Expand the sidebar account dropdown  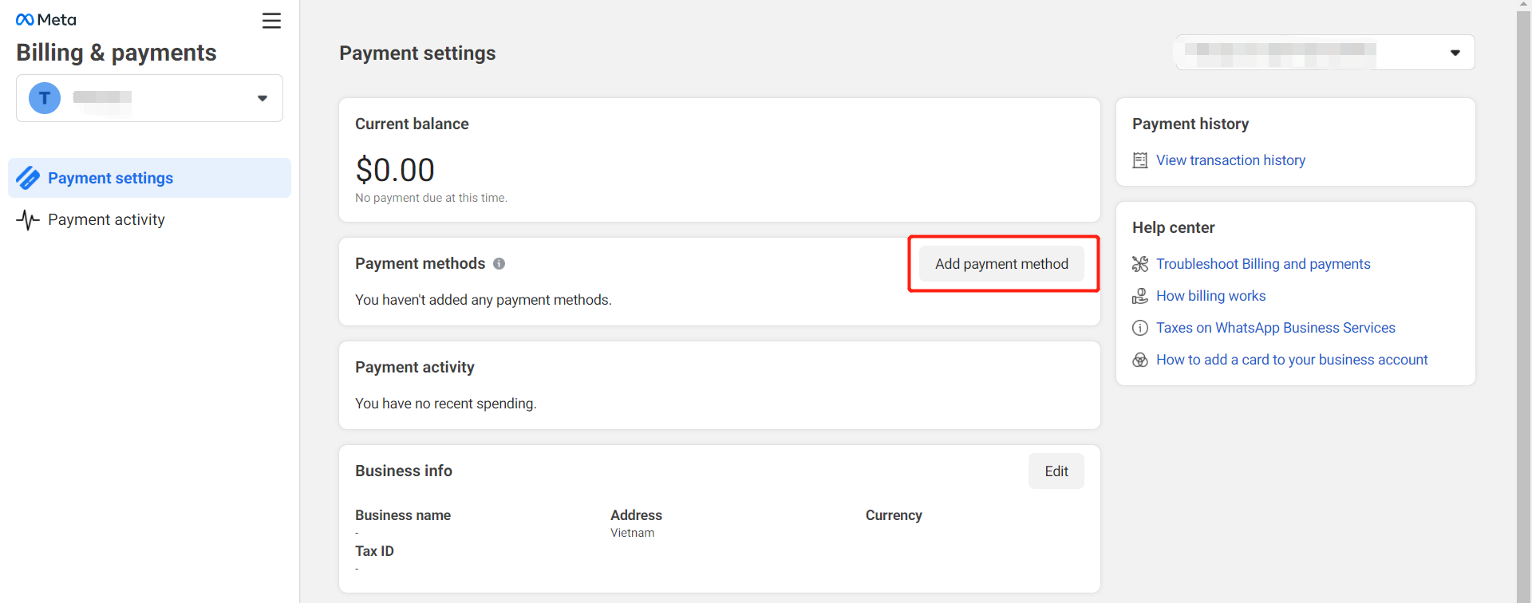tap(262, 98)
